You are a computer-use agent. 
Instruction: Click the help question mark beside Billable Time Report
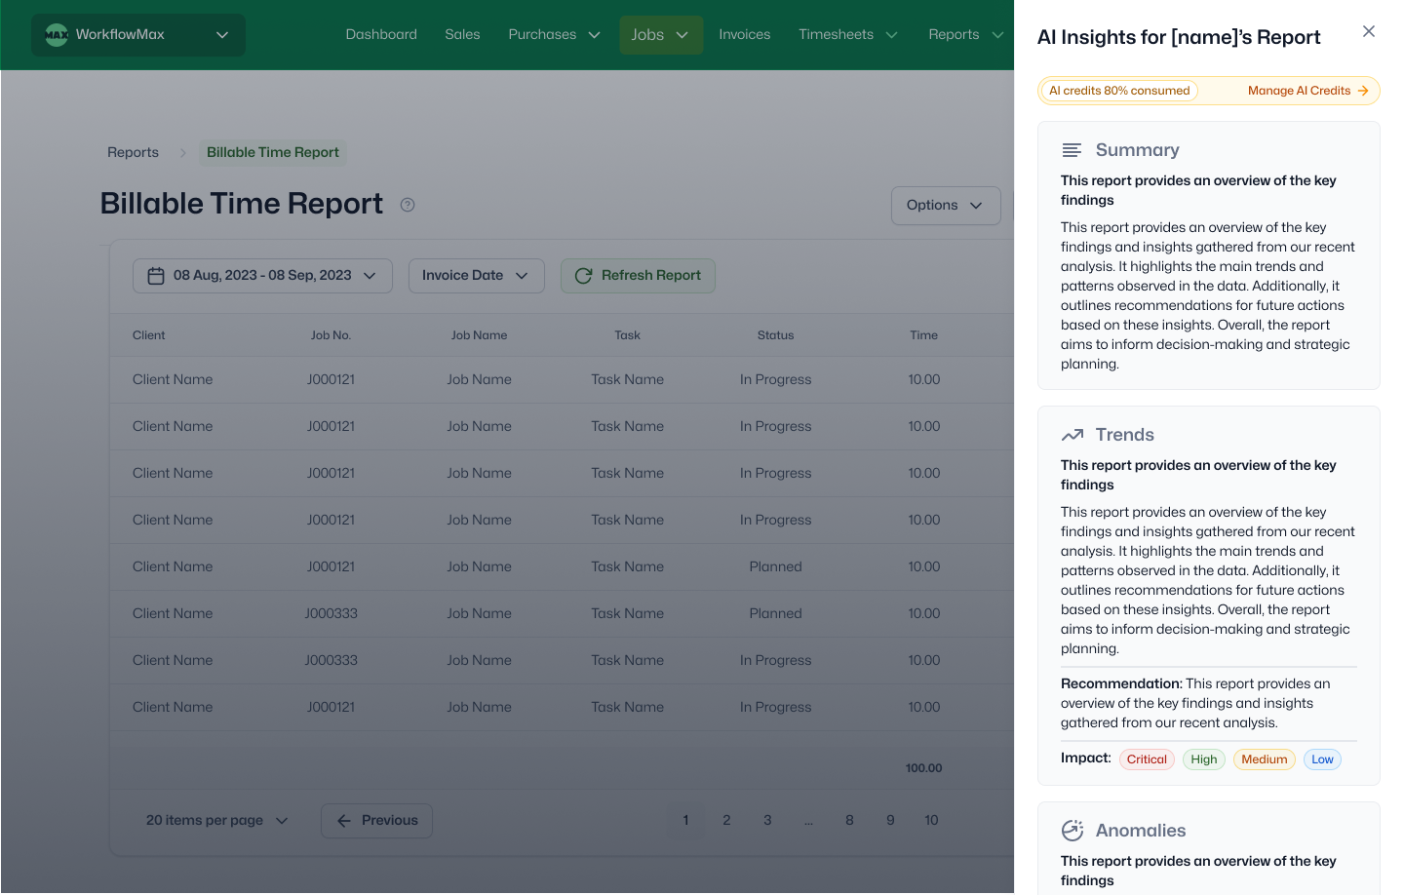408,205
